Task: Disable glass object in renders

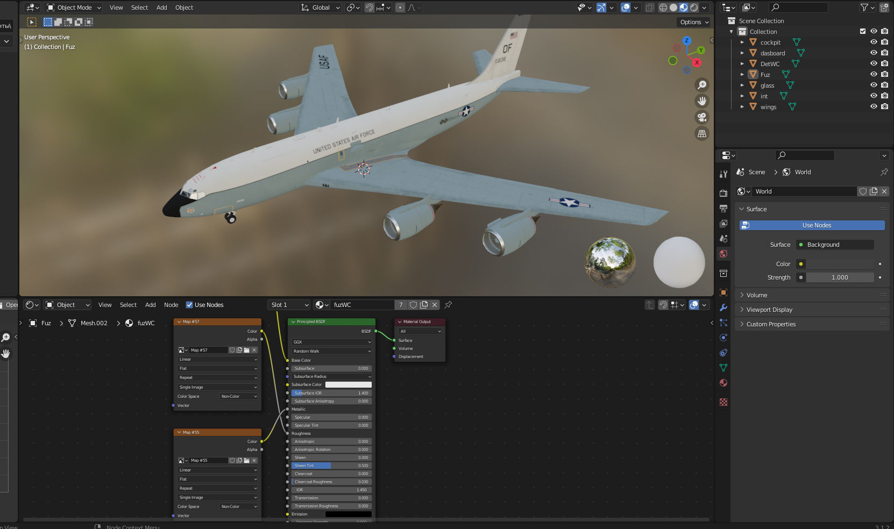Action: [x=885, y=85]
